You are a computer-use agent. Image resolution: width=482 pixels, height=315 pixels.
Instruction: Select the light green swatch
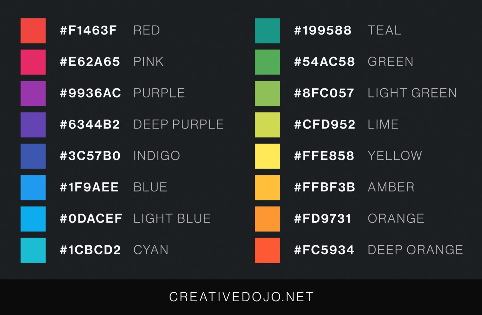click(267, 93)
